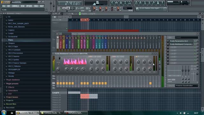This screenshot has height=115, width=204.
Task: Expand the Plugin database folder
Action: (x=13, y=80)
